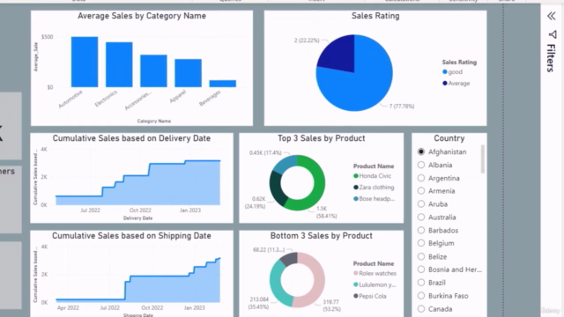The image size is (564, 317).
Task: Click 'Cumulative Sales based on Shipping Date' title
Action: 131,236
